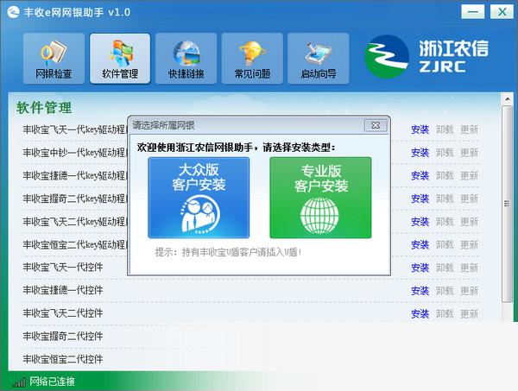The height and width of the screenshot is (391, 518).
Task: Update 丰收宝飞天二代key驱动程序
Action: tap(470, 222)
